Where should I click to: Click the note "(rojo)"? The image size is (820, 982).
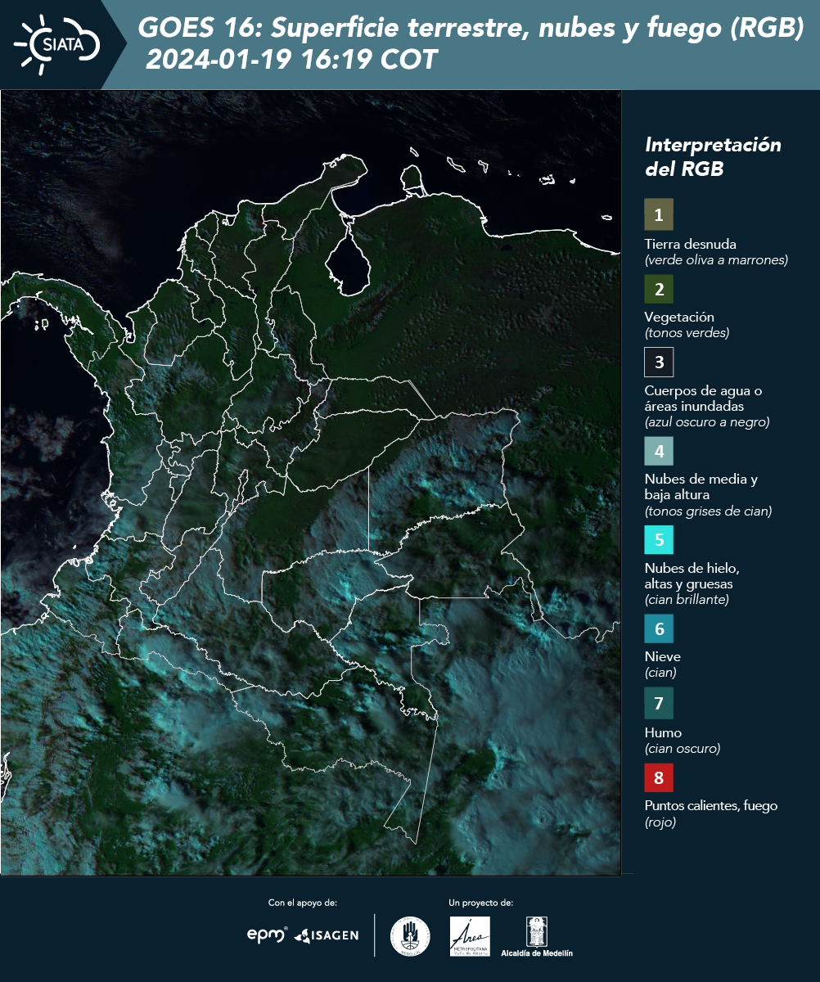[660, 823]
